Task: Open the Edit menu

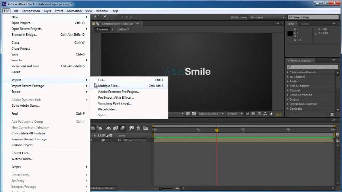Action: coord(15,11)
